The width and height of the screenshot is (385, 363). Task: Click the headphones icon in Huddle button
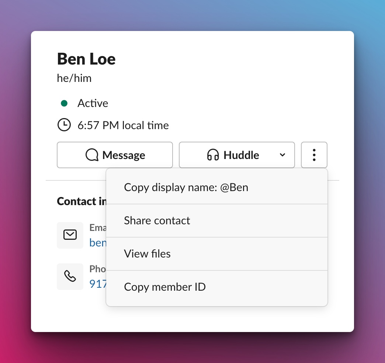pos(213,155)
